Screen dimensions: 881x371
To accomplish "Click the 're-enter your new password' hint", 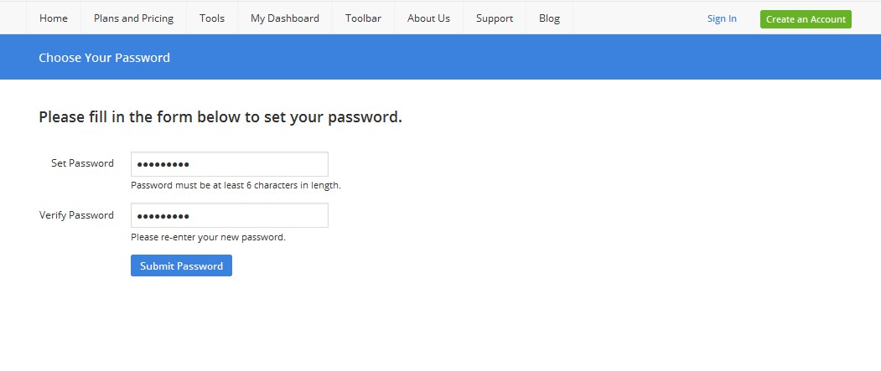I will tap(208, 237).
